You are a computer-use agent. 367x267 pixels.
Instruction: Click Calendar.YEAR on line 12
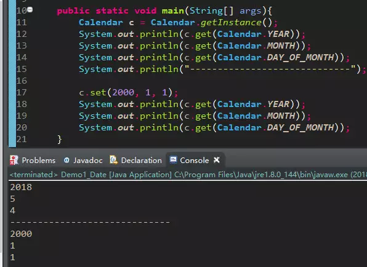[x=254, y=34]
